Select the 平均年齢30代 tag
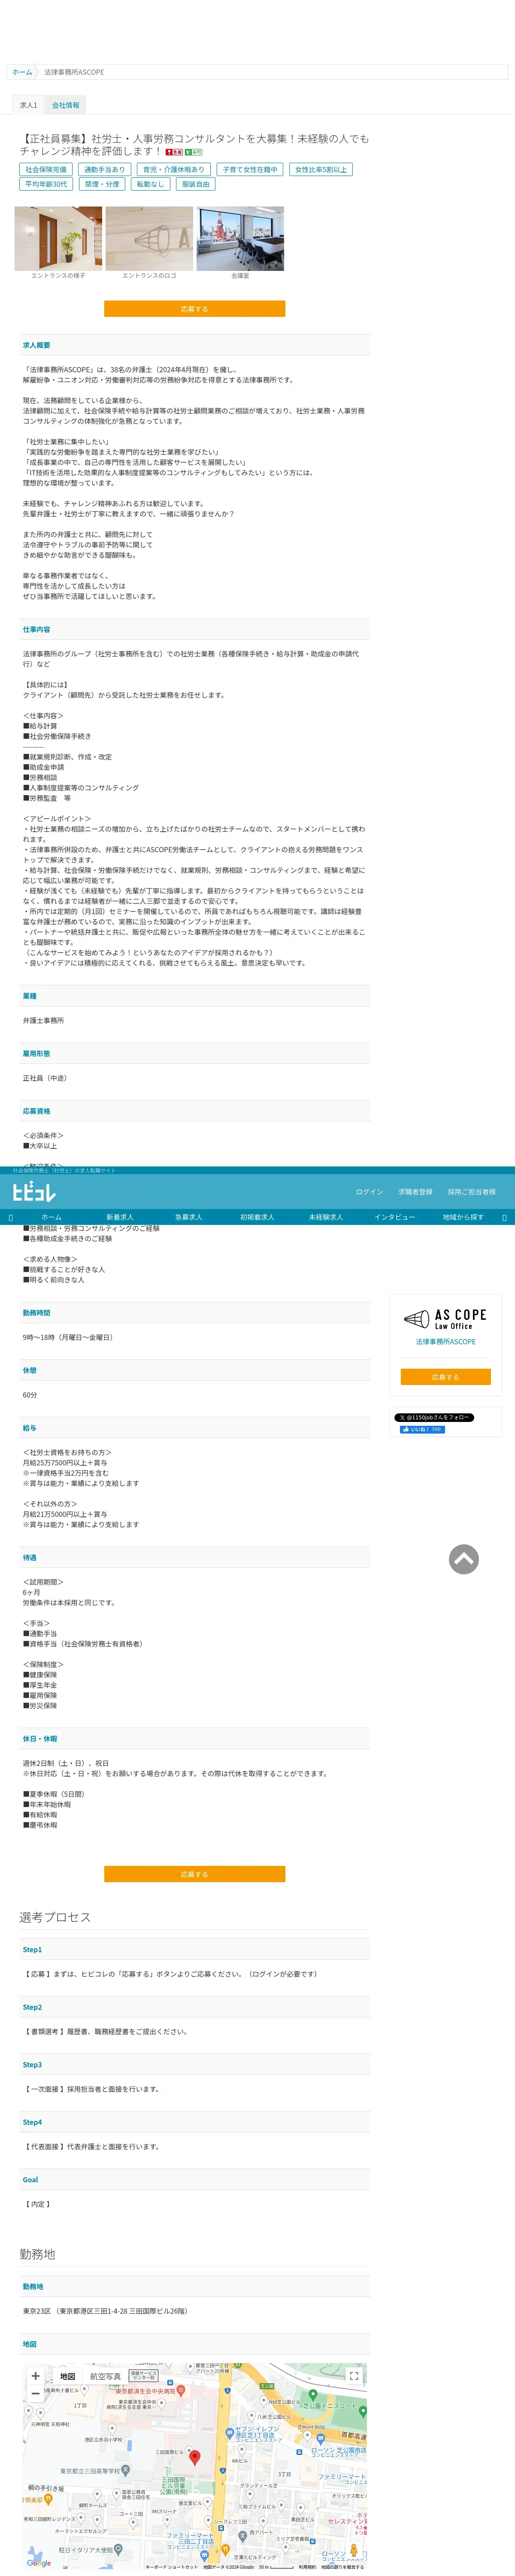 [x=46, y=184]
